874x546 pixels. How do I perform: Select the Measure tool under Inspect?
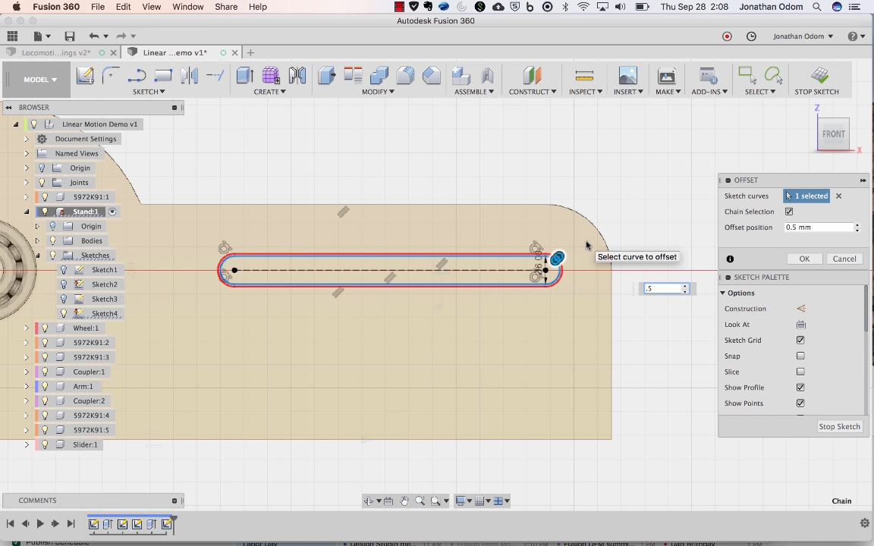point(584,76)
